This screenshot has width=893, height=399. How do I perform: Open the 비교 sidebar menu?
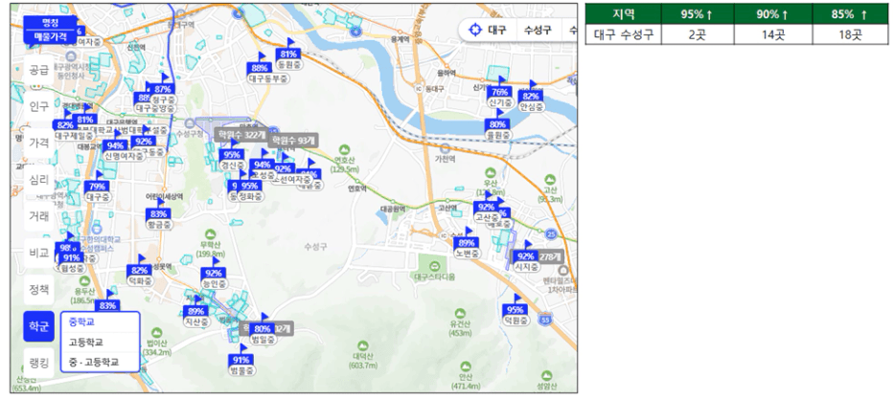click(38, 253)
